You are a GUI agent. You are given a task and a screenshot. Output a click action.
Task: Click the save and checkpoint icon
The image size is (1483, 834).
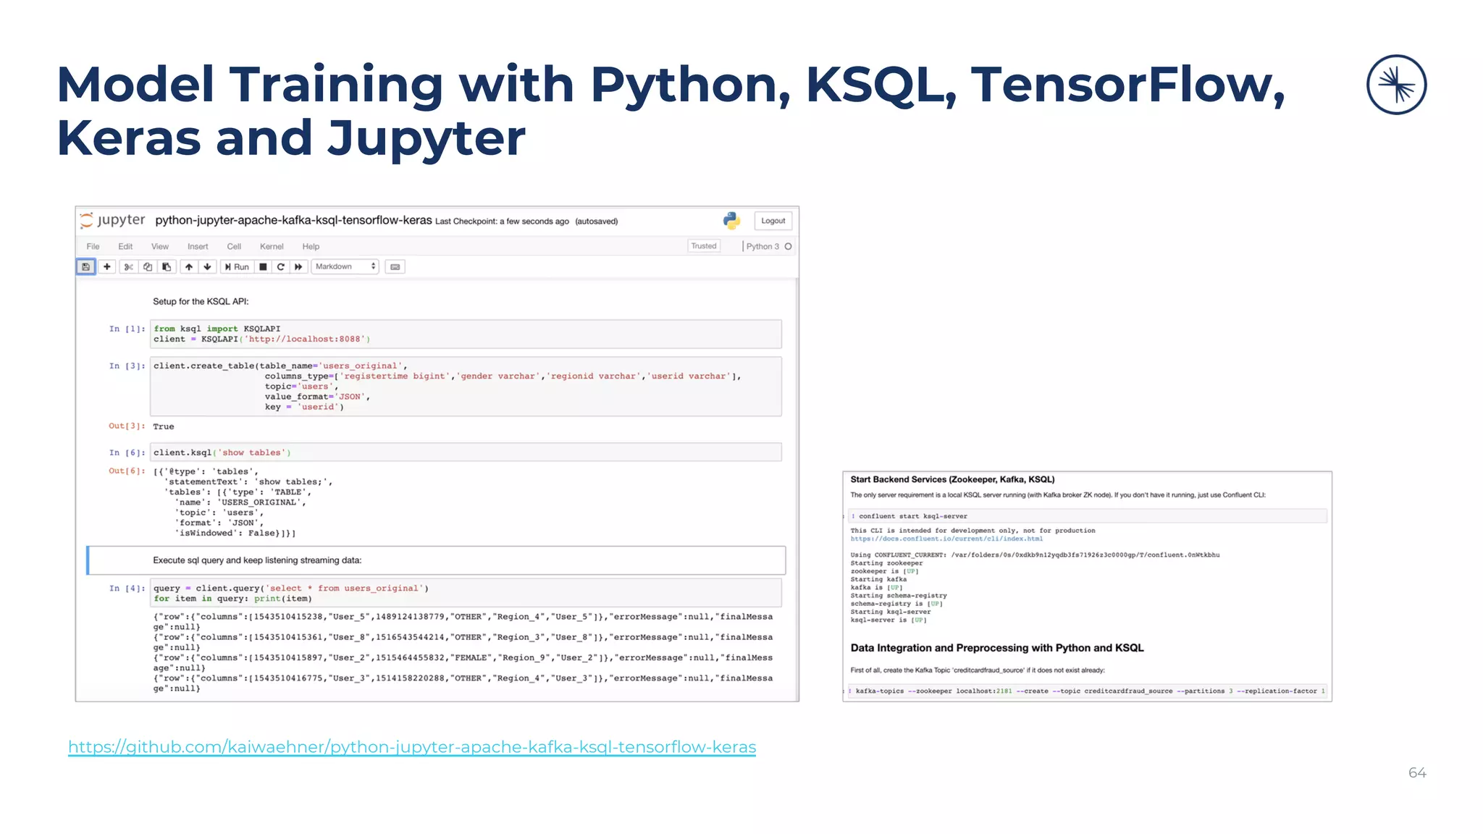[85, 267]
